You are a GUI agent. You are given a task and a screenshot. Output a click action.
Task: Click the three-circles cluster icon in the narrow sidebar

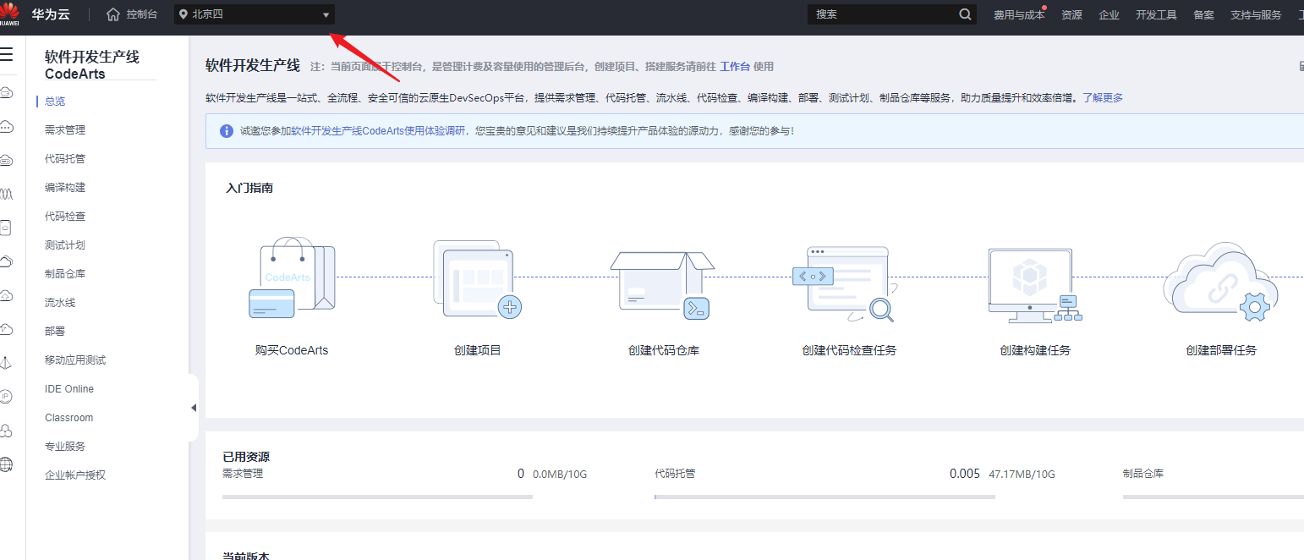(6, 431)
